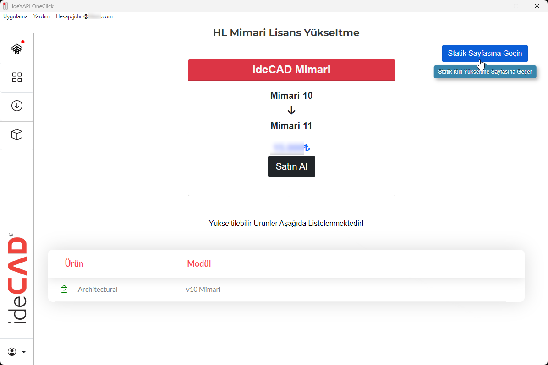Screen dimensions: 548x365
Task: Click the Turkish lira icon next to the price
Action: point(306,148)
